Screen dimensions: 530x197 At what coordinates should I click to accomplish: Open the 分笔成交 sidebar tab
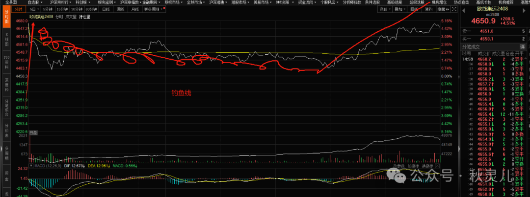tap(6, 108)
